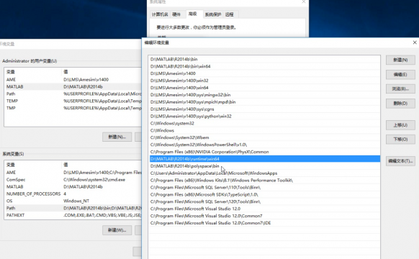This screenshot has height=259, width=419.
Task: Click the 删除(D) button
Action: coord(400,104)
